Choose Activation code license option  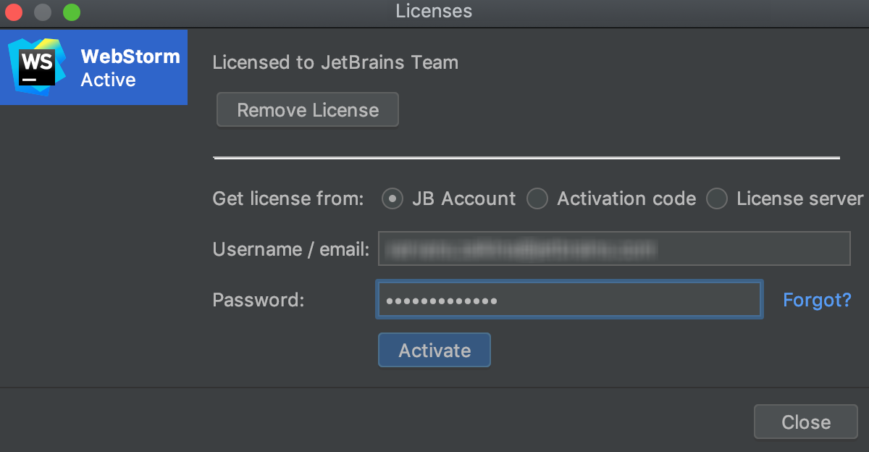[537, 198]
